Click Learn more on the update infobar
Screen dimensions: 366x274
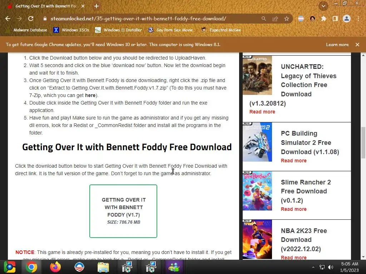[x=337, y=45]
